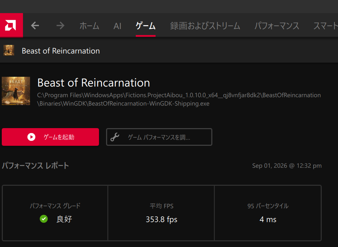Screen dimensions: 338x247
Task: Select the ゲーム tab
Action: [146, 26]
